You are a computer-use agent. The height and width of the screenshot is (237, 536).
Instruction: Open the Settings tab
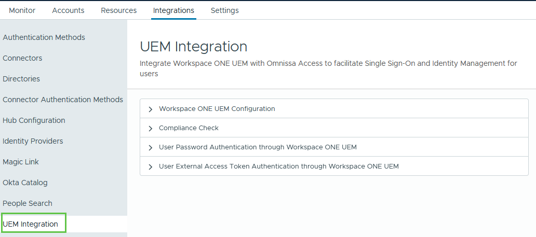(x=224, y=10)
